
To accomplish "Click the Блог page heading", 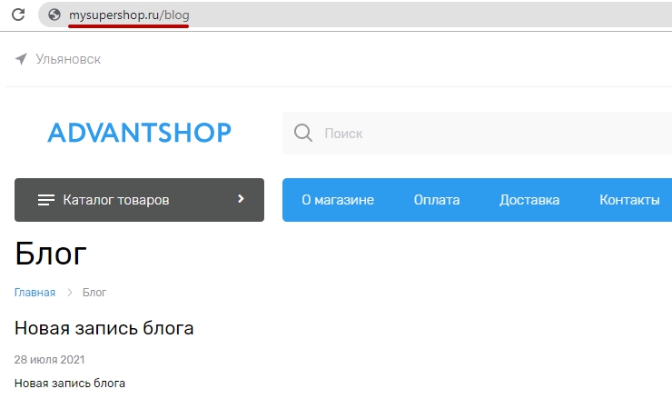I will 51,254.
